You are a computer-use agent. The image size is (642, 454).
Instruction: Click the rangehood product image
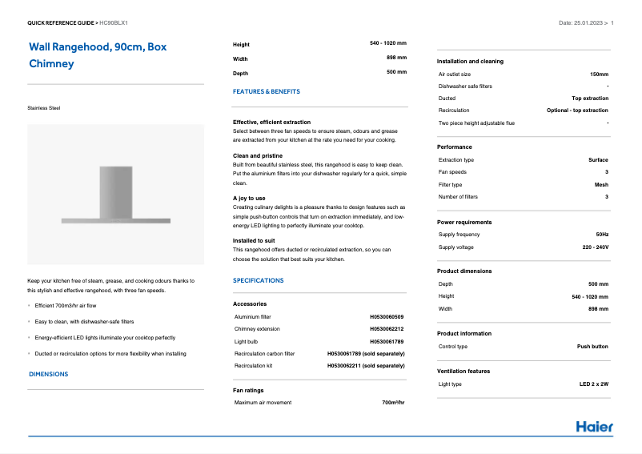pyautogui.click(x=116, y=195)
